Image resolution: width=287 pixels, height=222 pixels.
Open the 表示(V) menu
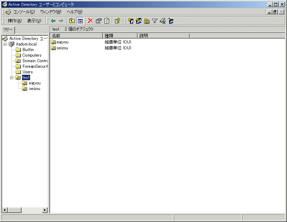pos(34,21)
